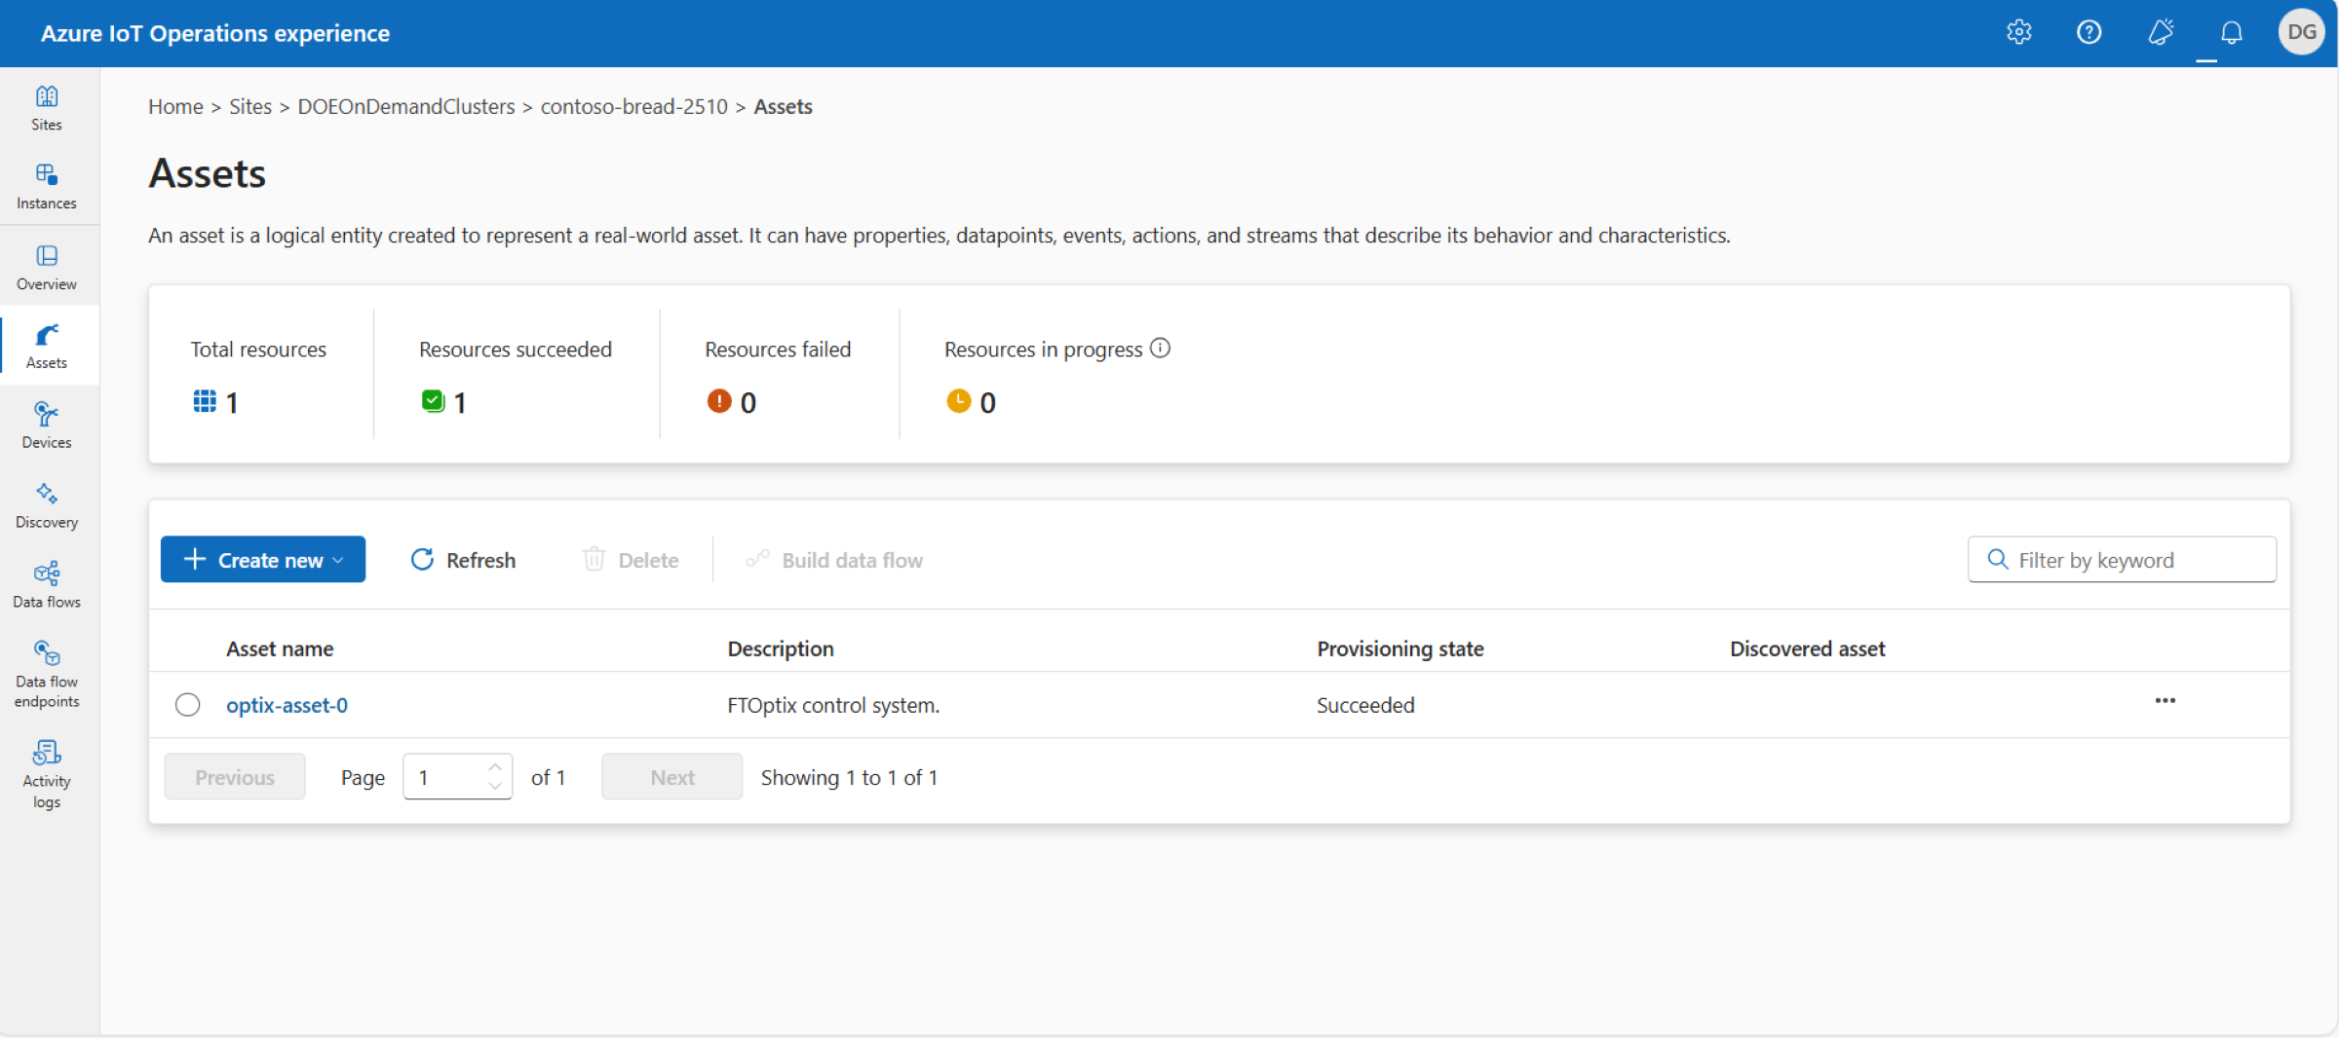The width and height of the screenshot is (2339, 1038).
Task: Open the Discovery page in the sidebar
Action: point(47,506)
